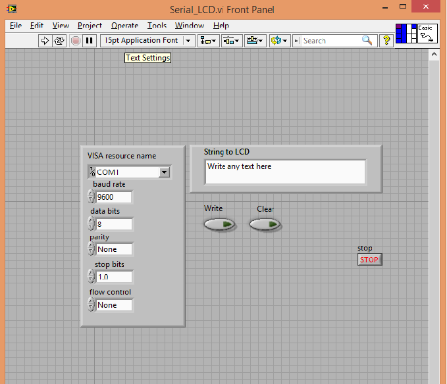Image resolution: width=447 pixels, height=384 pixels.
Task: Open the File menu
Action: click(x=16, y=26)
